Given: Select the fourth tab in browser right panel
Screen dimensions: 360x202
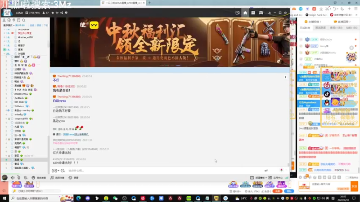Looking at the screenshot, I should pos(352,28).
